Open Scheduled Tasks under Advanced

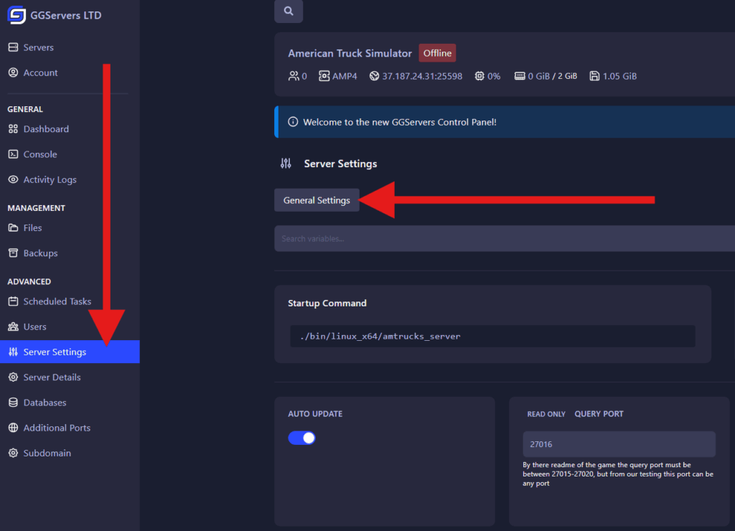[x=57, y=301]
